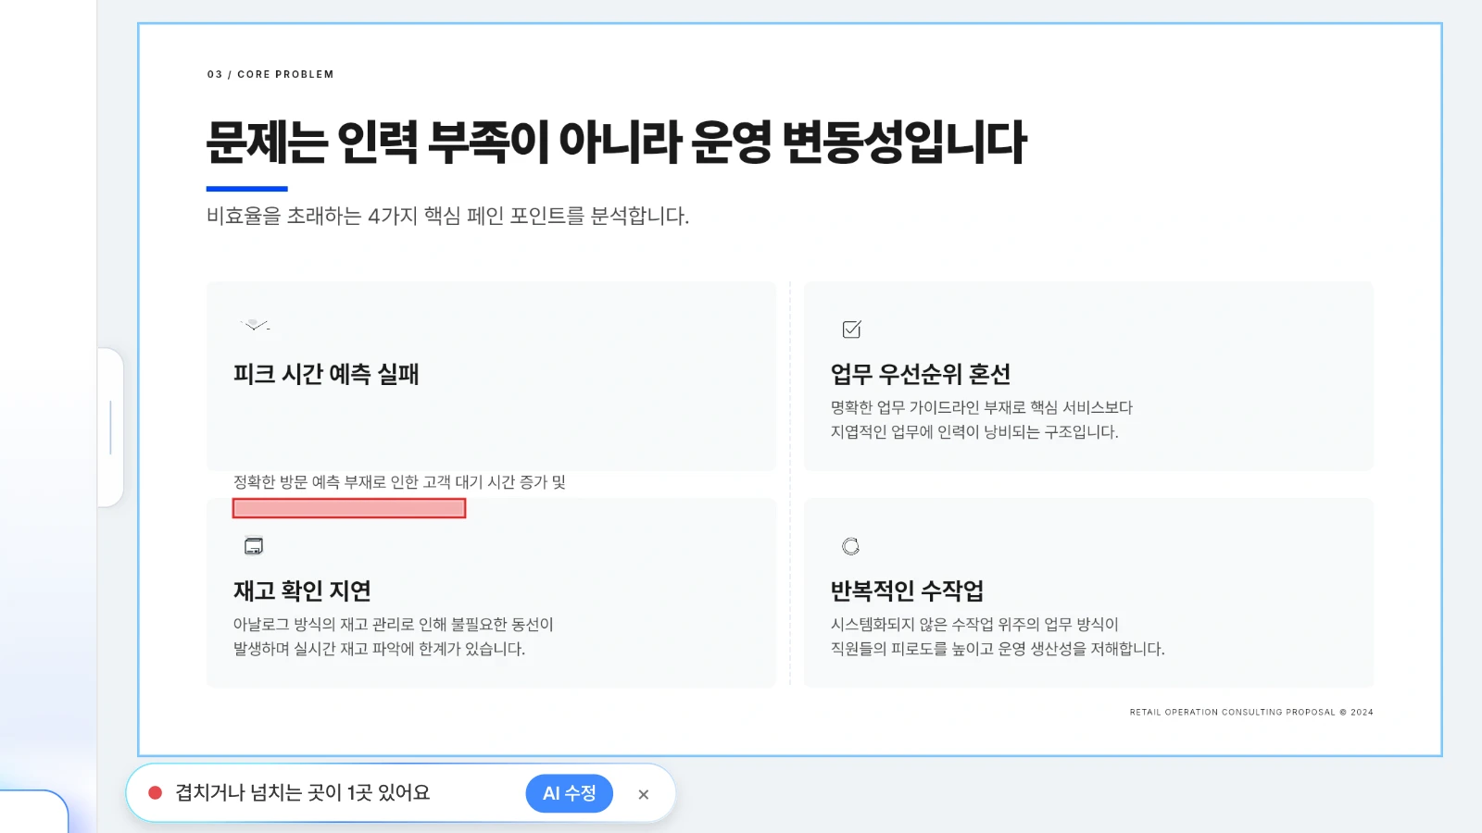The image size is (1482, 833).
Task: Select the slide title 문제는 인력 부족이 아니라 운영 변동성입니다
Action: coord(616,142)
